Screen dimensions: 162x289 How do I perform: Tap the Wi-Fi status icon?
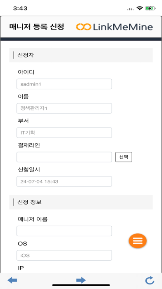pos(140,8)
